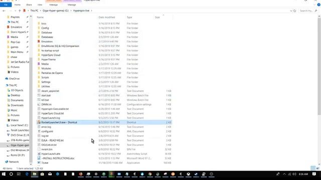Open Emulators in Quick access
Viewport: 321px width, 180px height.
[x=16, y=27]
